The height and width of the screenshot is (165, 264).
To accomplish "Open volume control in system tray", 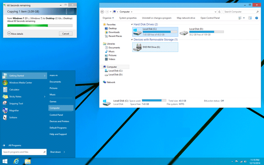I will point(246,161).
